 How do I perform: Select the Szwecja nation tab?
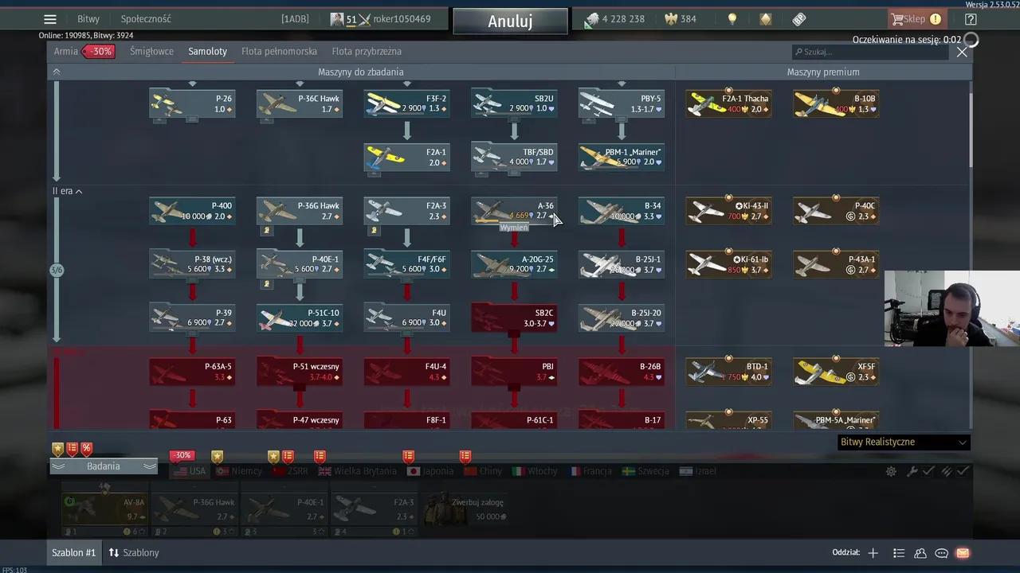(645, 471)
